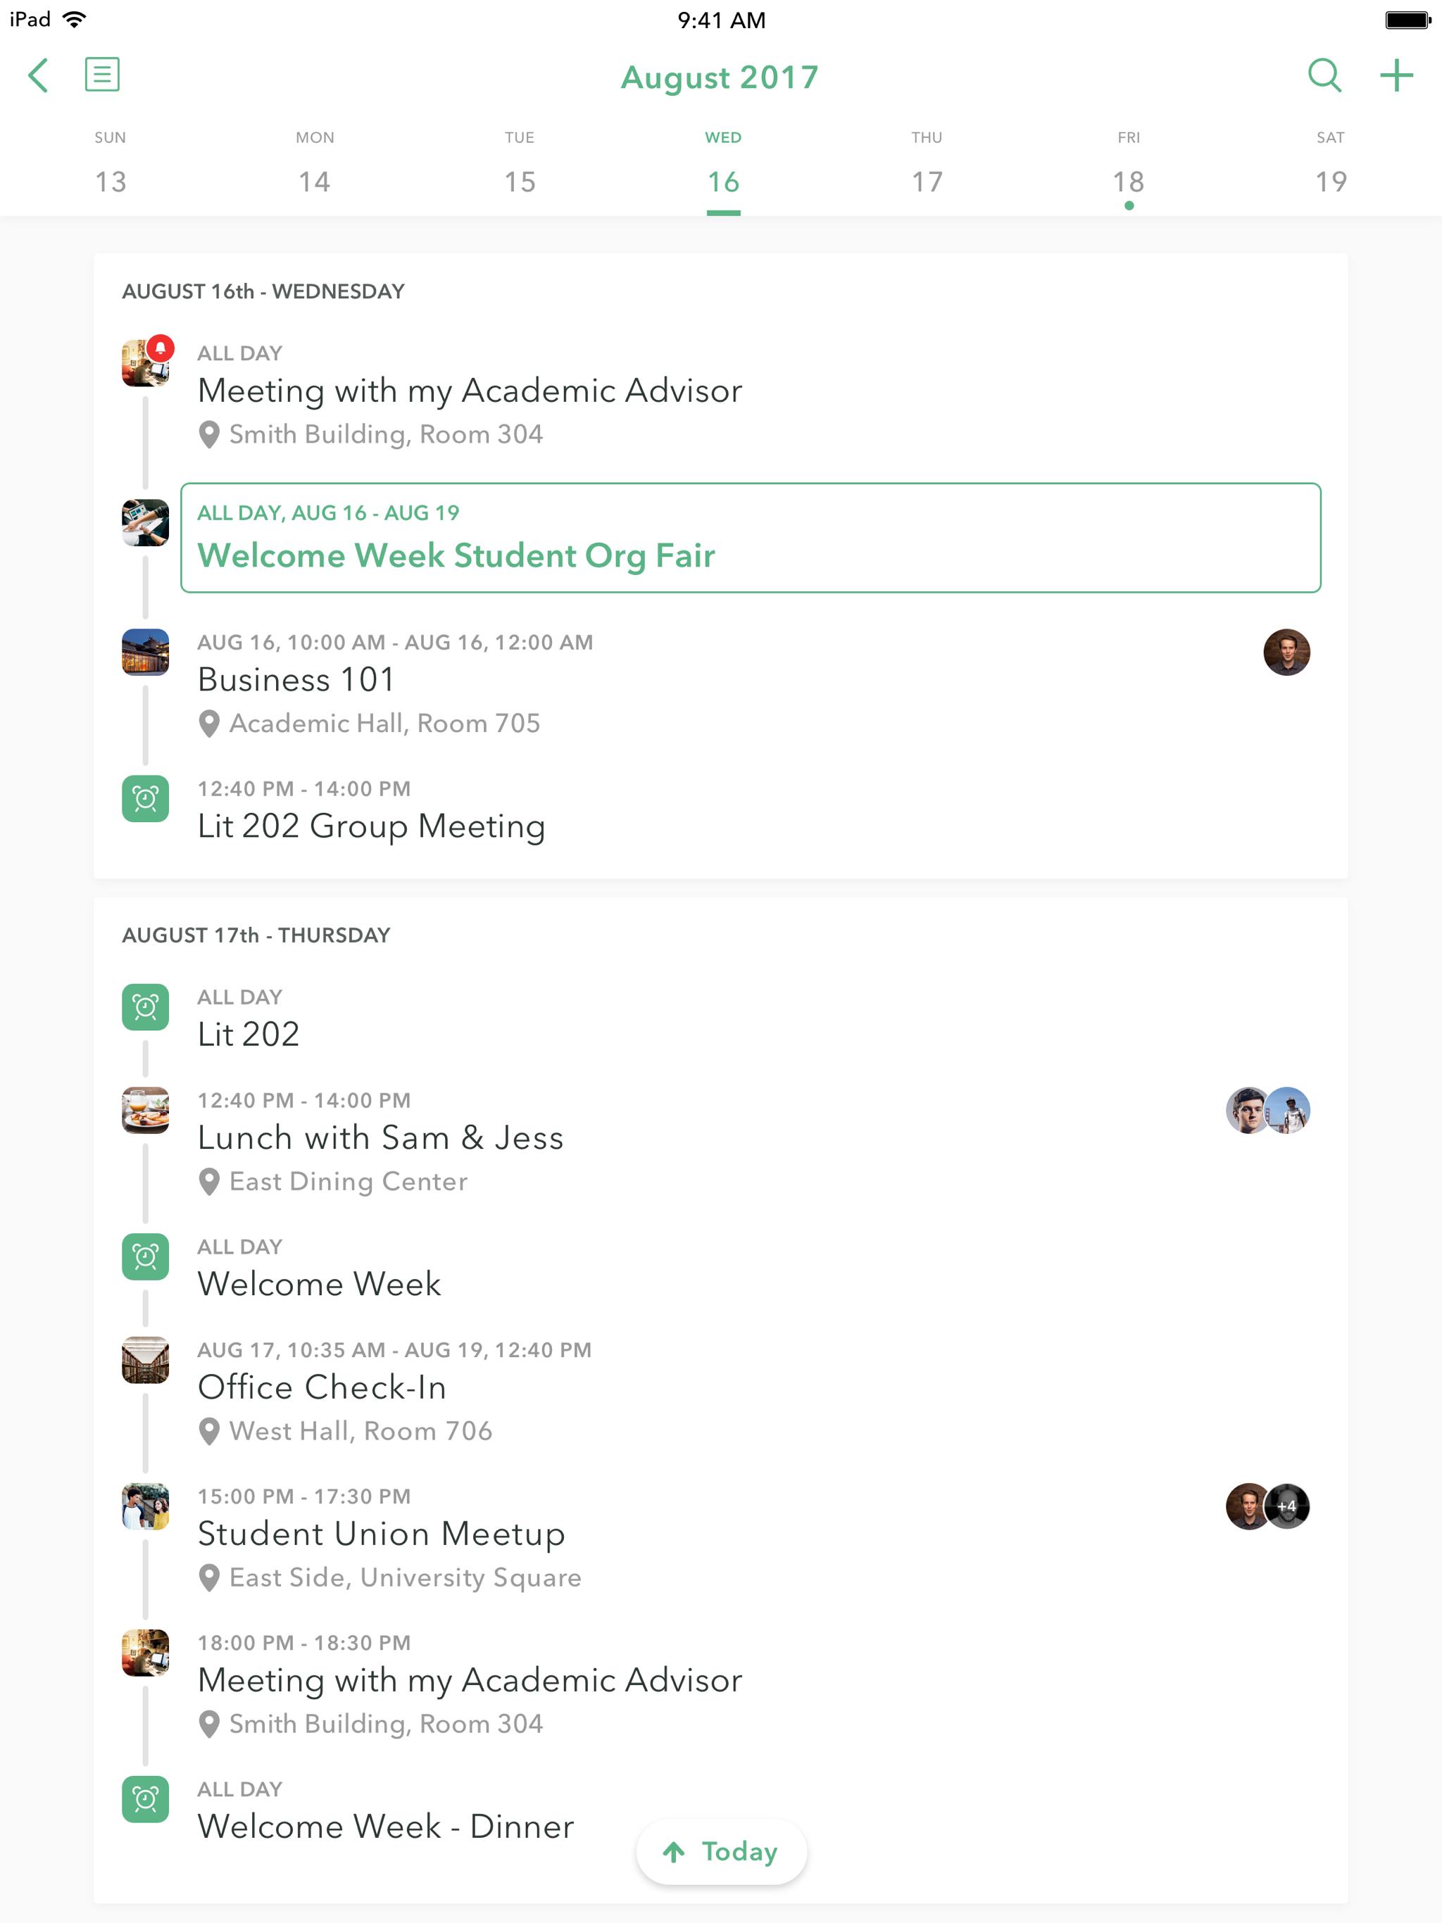The image size is (1442, 1923).
Task: Open the Welcome Week Student Org Fair event
Action: [x=750, y=538]
